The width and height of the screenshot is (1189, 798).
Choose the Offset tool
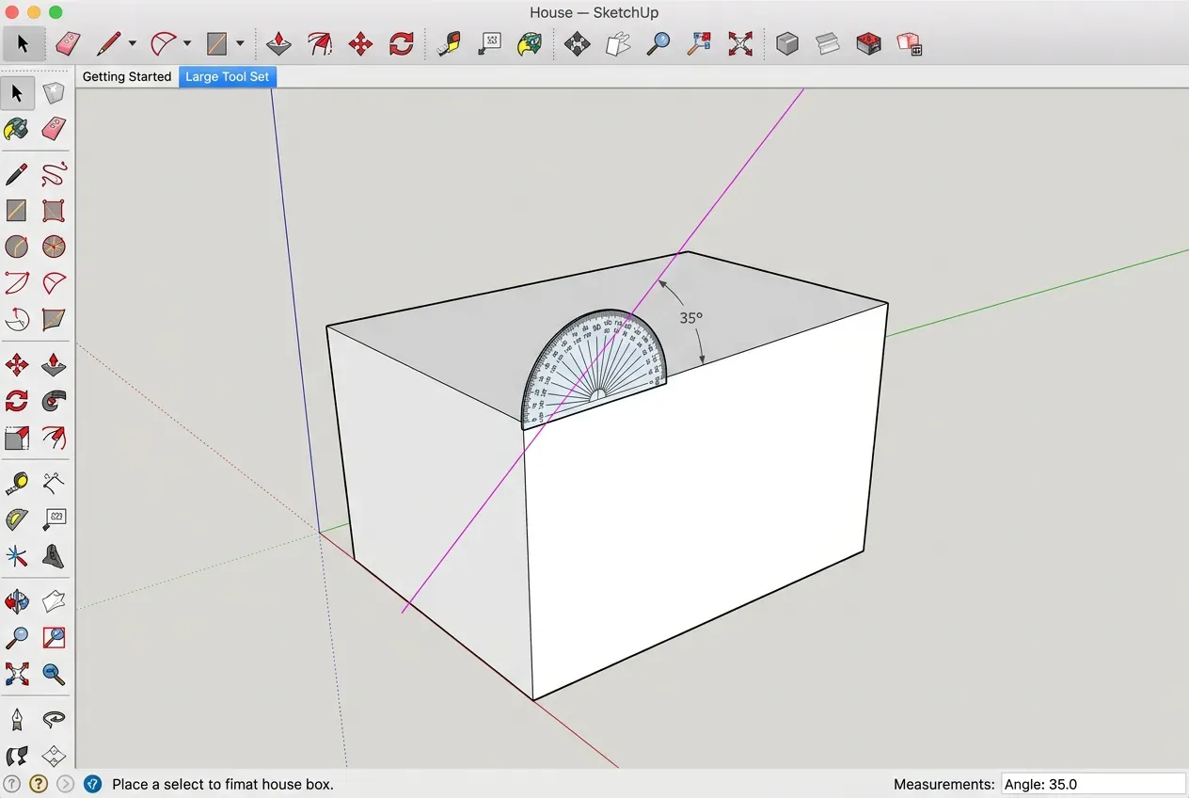54,438
